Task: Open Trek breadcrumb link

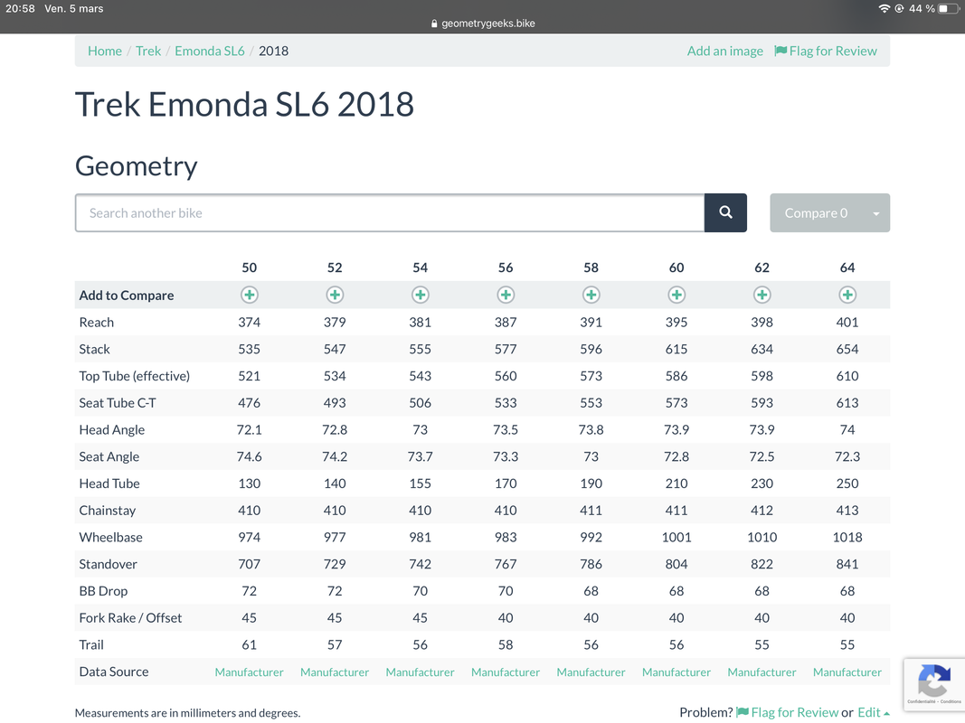Action: 148,51
